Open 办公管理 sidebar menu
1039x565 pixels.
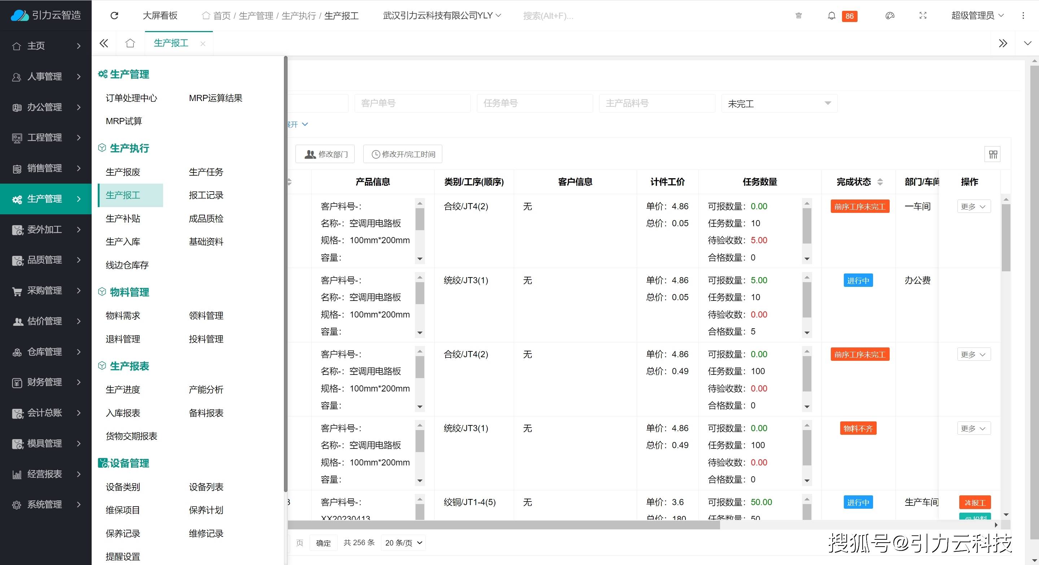[x=46, y=107]
